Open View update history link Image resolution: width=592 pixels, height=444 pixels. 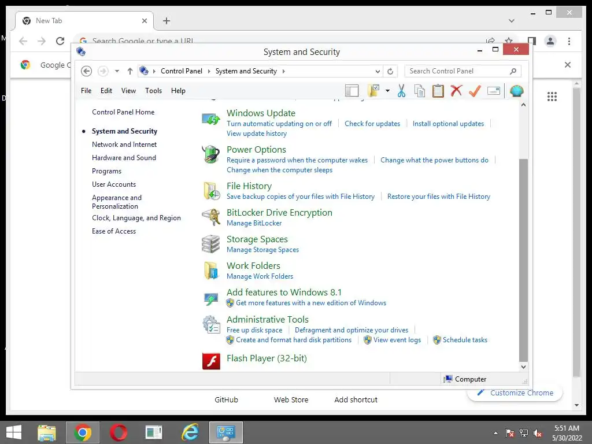pyautogui.click(x=257, y=134)
